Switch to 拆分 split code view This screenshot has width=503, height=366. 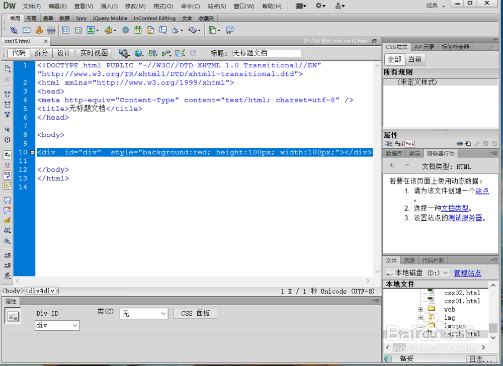tap(41, 52)
